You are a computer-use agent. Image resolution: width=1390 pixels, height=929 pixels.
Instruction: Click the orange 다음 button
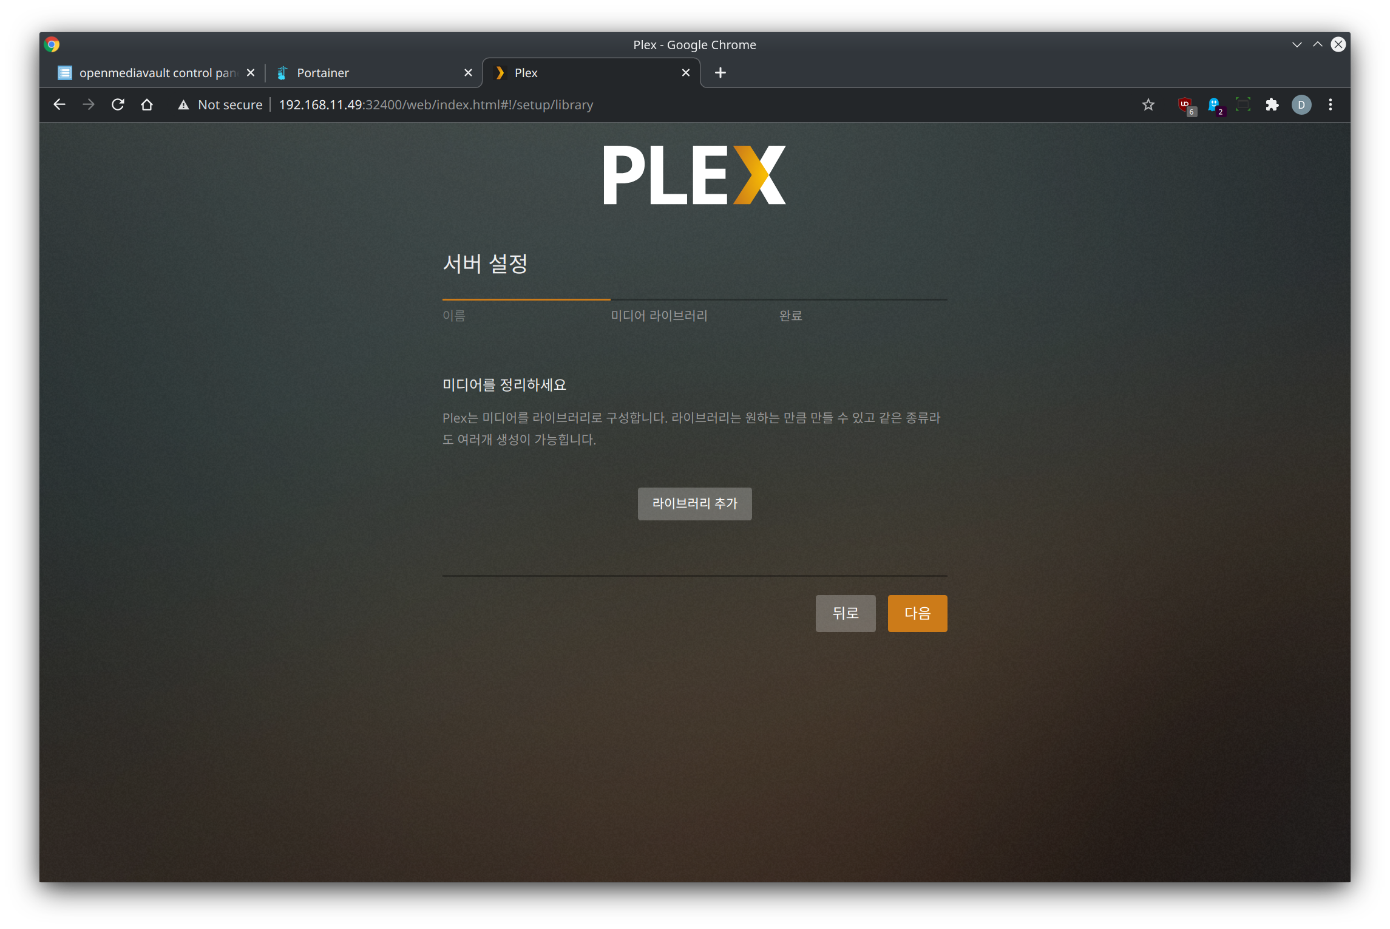(917, 613)
